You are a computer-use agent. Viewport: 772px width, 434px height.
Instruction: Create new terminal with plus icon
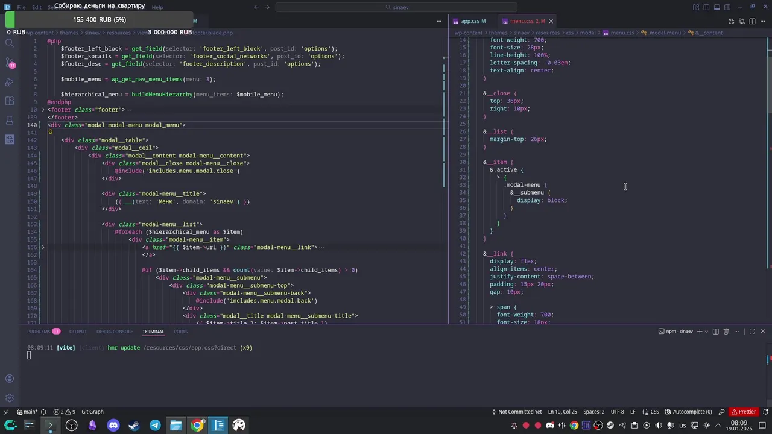(700, 331)
